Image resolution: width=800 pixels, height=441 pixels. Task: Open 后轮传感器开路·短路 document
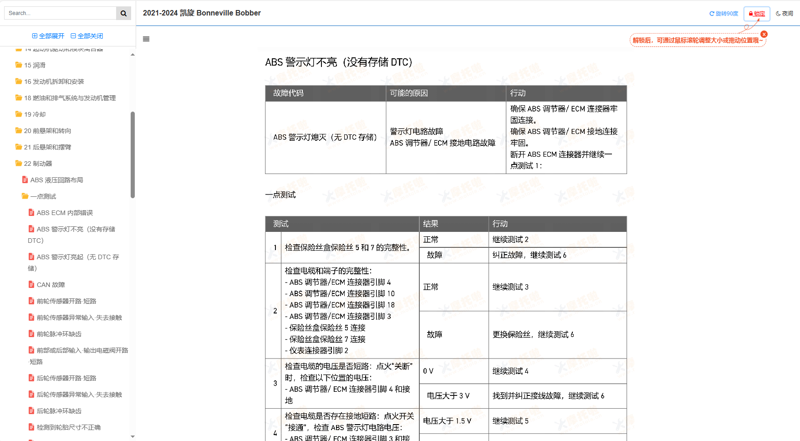click(x=66, y=378)
